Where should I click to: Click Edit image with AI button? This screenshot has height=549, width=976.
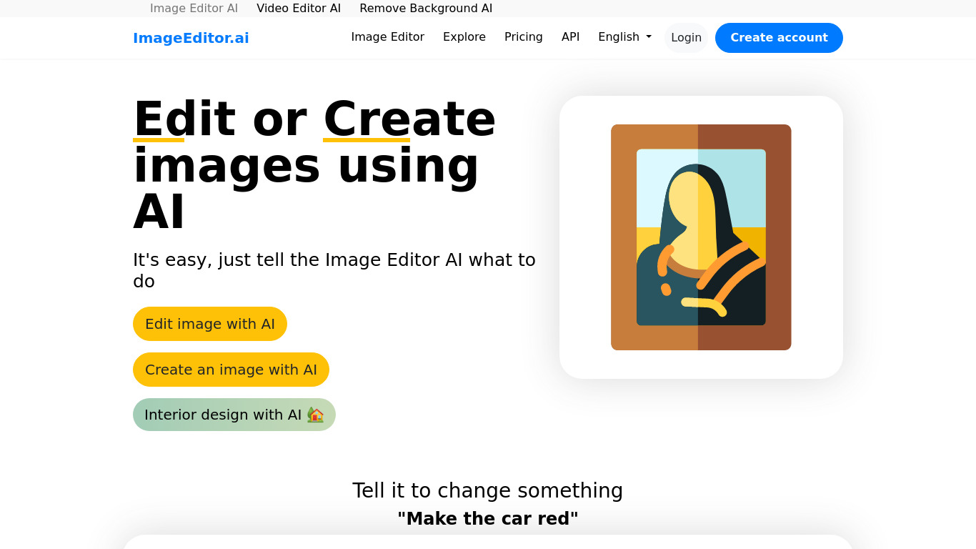point(210,324)
